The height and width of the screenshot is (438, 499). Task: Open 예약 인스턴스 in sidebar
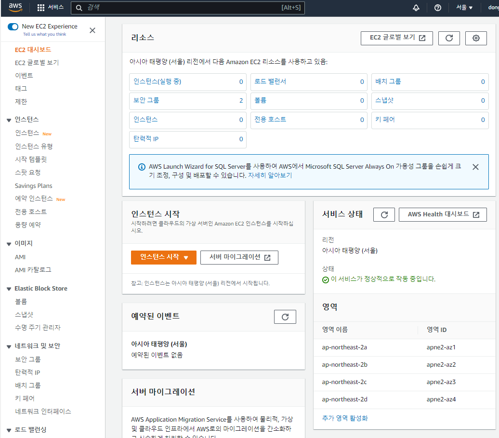[34, 199]
